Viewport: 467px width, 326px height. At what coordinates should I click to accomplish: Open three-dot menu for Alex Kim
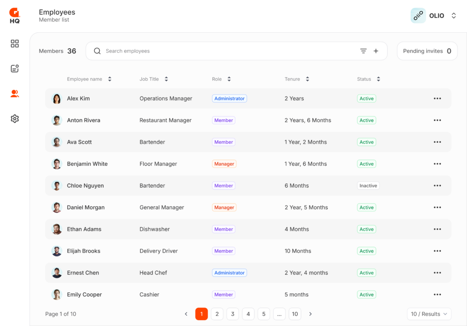click(x=437, y=98)
